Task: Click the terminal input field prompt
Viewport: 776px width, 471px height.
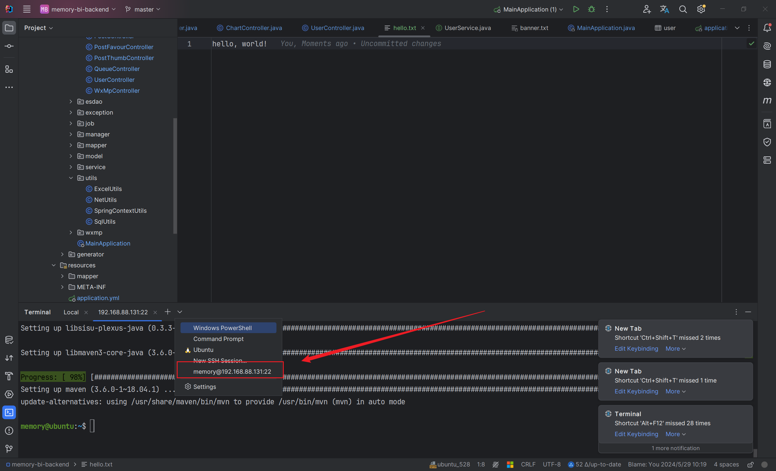Action: click(92, 426)
